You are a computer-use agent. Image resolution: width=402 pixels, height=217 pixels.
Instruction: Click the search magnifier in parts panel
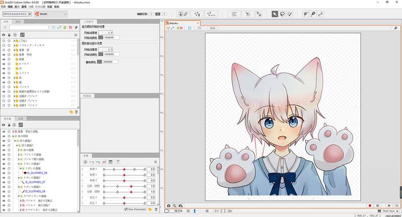5,27
